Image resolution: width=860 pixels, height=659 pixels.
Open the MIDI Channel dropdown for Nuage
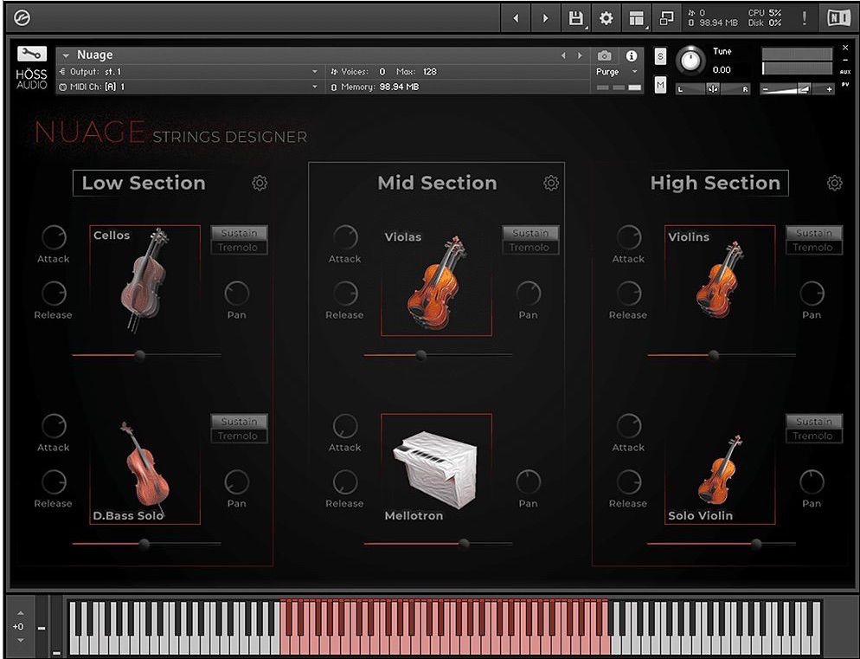click(x=314, y=87)
